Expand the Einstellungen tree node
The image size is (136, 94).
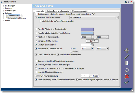pos(4,6)
